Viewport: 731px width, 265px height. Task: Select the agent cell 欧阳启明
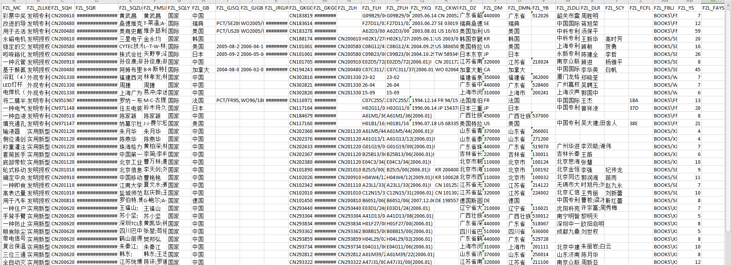592,223
